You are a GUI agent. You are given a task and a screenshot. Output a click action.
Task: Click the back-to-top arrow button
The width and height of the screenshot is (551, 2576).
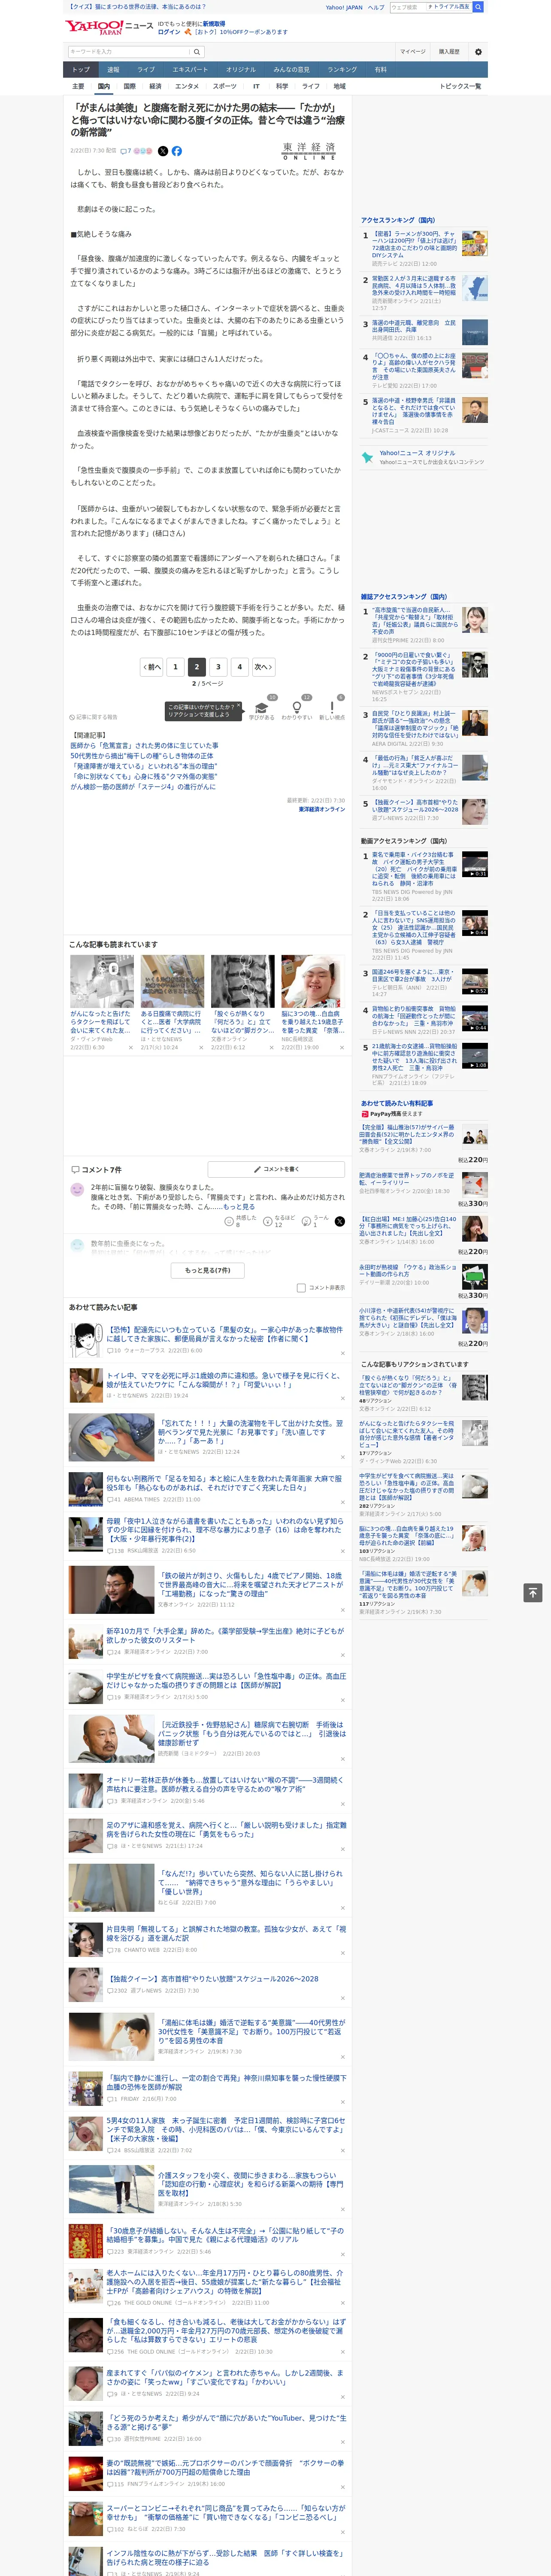click(532, 1592)
